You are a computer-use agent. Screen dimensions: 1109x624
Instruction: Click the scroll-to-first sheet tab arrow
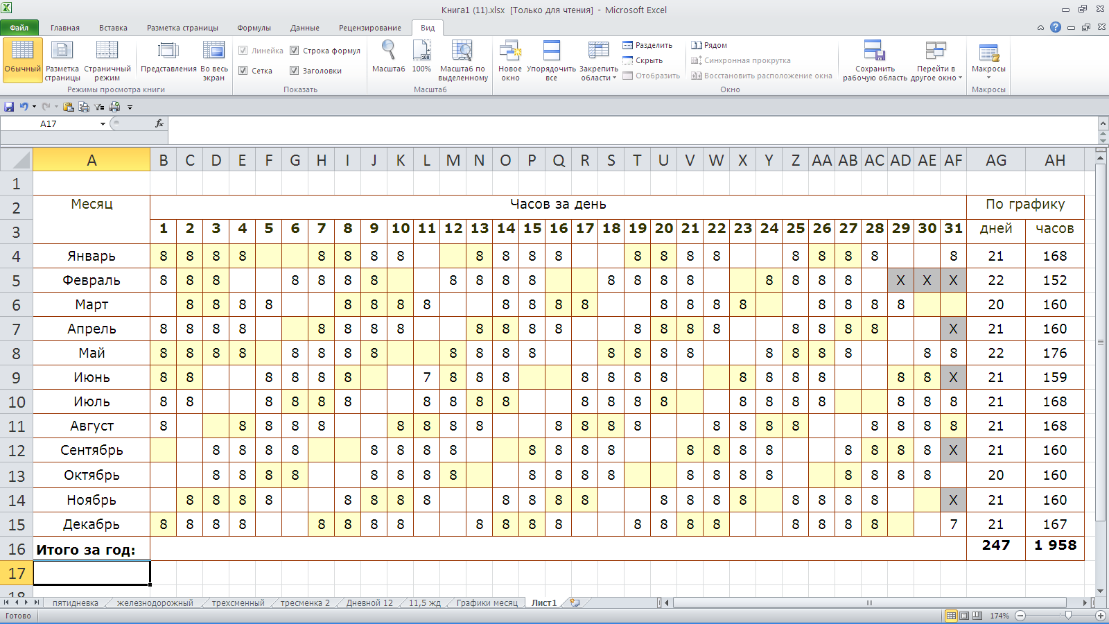7,603
